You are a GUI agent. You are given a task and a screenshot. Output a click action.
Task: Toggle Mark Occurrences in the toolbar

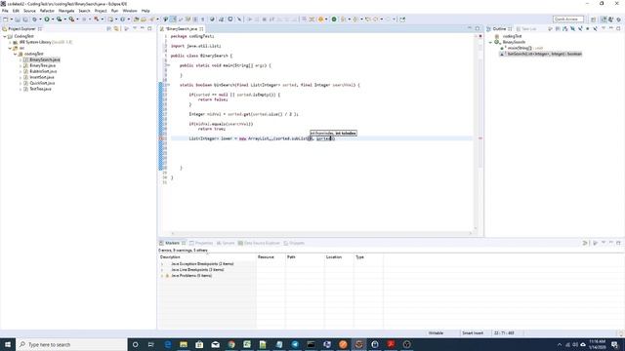pyautogui.click(x=174, y=19)
